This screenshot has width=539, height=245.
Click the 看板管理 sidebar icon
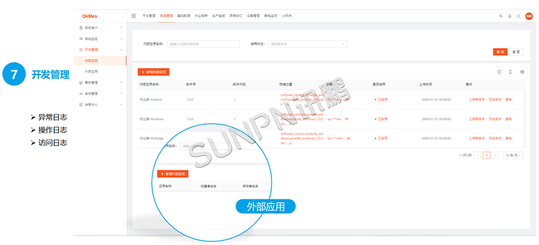pos(81,83)
